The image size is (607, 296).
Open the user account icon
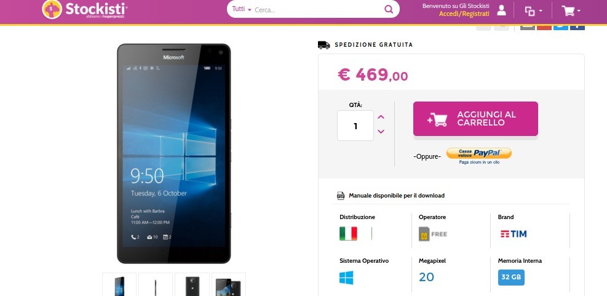click(x=501, y=10)
